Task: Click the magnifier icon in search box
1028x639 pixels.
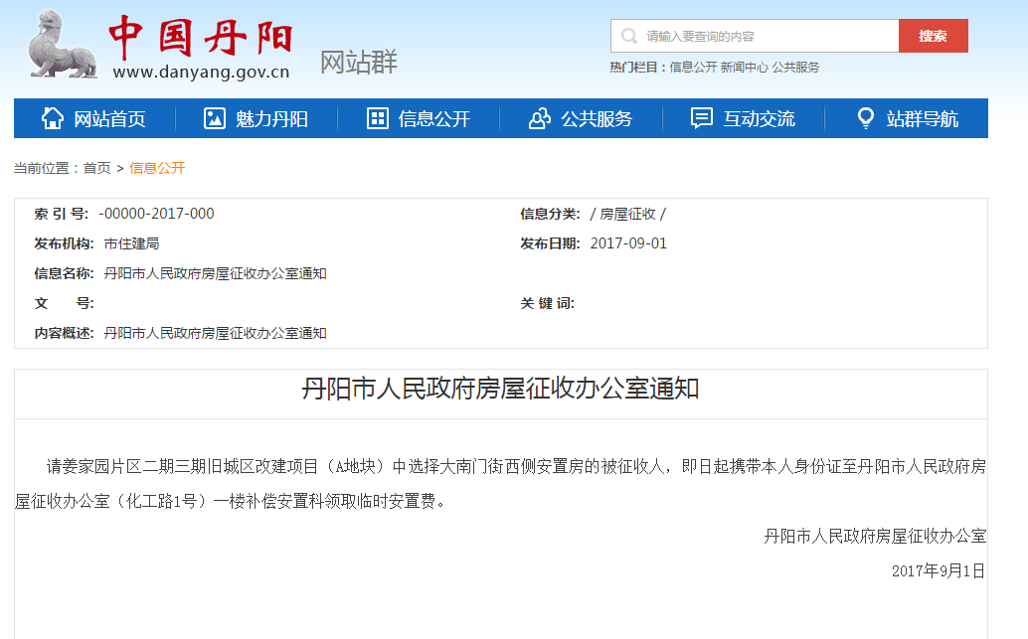Action: [x=628, y=37]
